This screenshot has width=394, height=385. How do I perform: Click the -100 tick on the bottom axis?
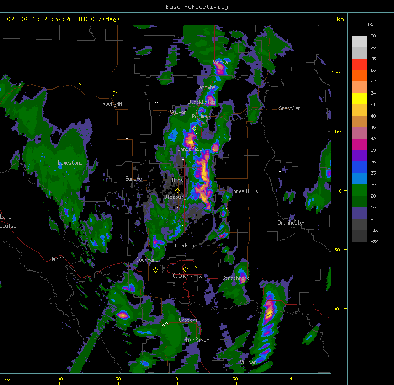[57, 379]
